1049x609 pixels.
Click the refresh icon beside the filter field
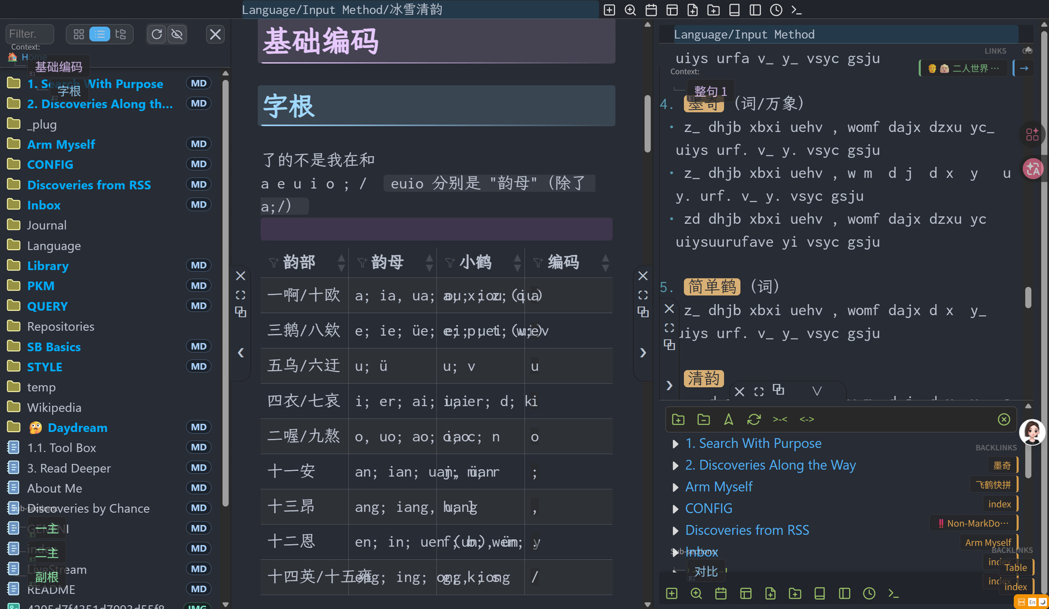[157, 34]
